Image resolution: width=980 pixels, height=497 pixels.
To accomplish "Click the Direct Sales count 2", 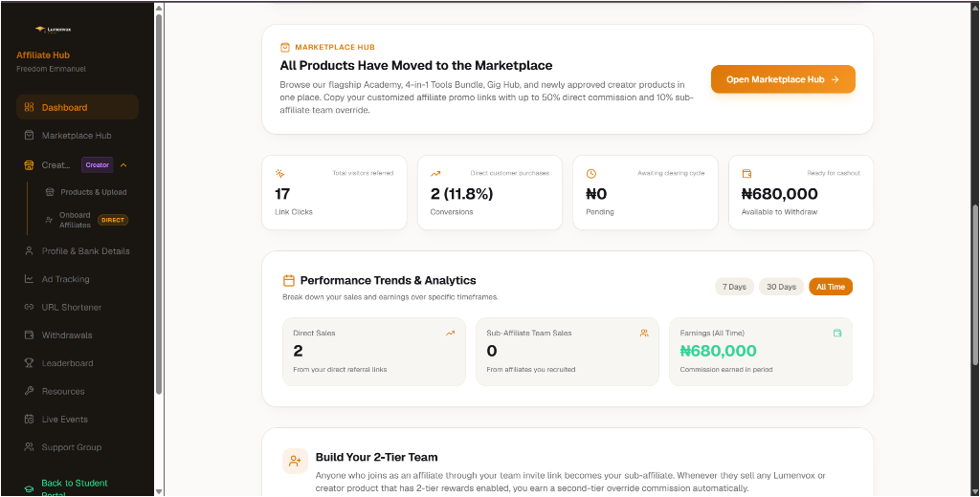I will click(x=298, y=351).
